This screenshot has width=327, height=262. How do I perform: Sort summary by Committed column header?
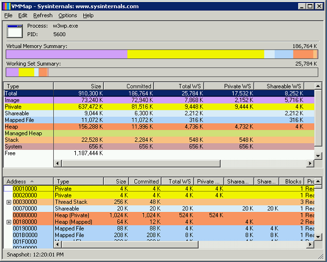coord(129,86)
